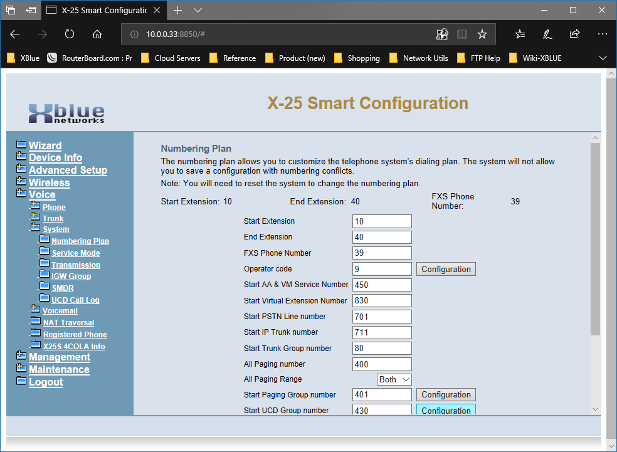Select the X-25 Smart Configuration tab
Image resolution: width=617 pixels, height=452 pixels.
[x=103, y=11]
